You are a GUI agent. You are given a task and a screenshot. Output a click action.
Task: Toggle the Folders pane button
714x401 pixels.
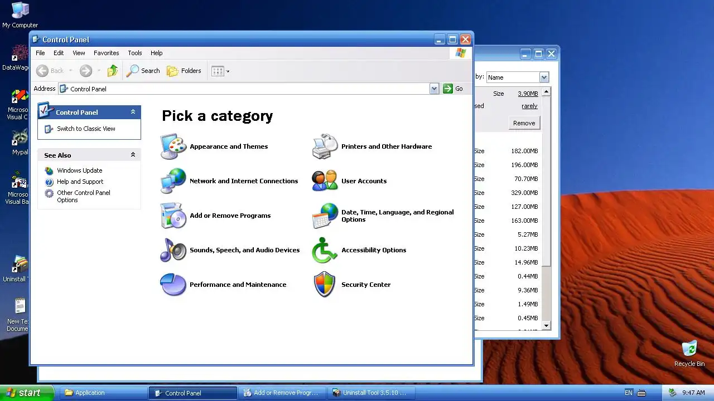(x=184, y=71)
